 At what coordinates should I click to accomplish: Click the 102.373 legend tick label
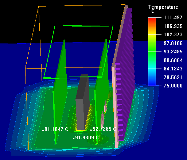click(x=173, y=35)
